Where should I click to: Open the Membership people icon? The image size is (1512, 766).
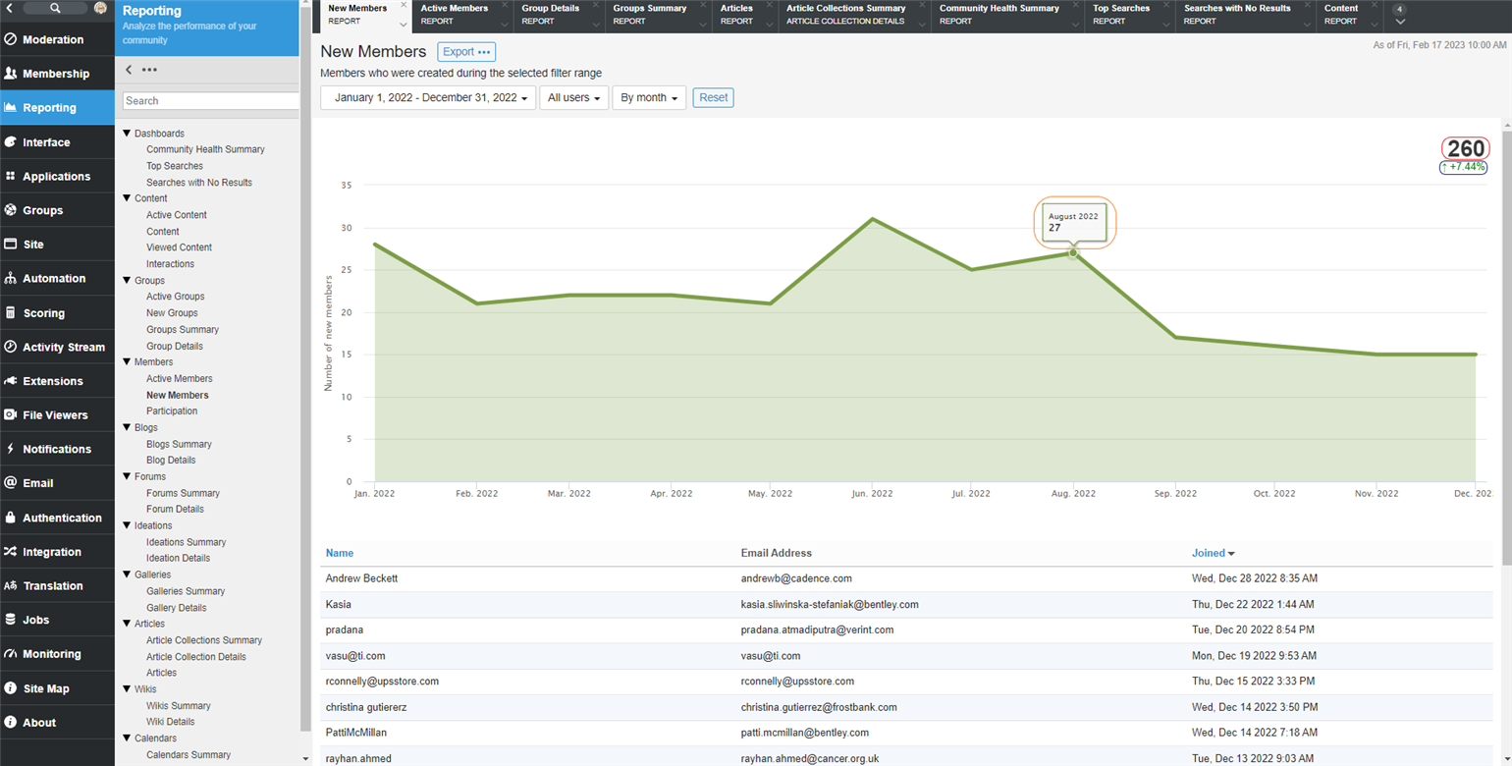tap(11, 74)
